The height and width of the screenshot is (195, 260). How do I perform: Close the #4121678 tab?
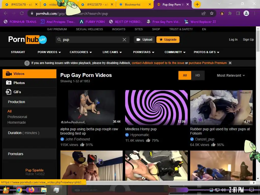point(36,5)
